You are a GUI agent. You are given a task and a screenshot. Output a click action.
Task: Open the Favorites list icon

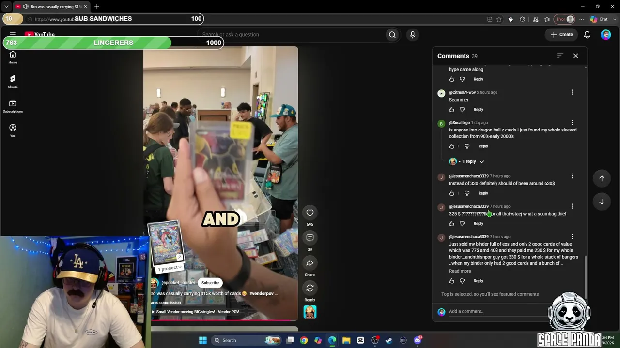coord(547,19)
